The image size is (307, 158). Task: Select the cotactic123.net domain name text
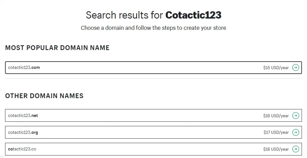[23, 116]
